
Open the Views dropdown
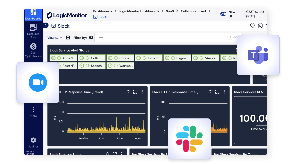coord(54,38)
